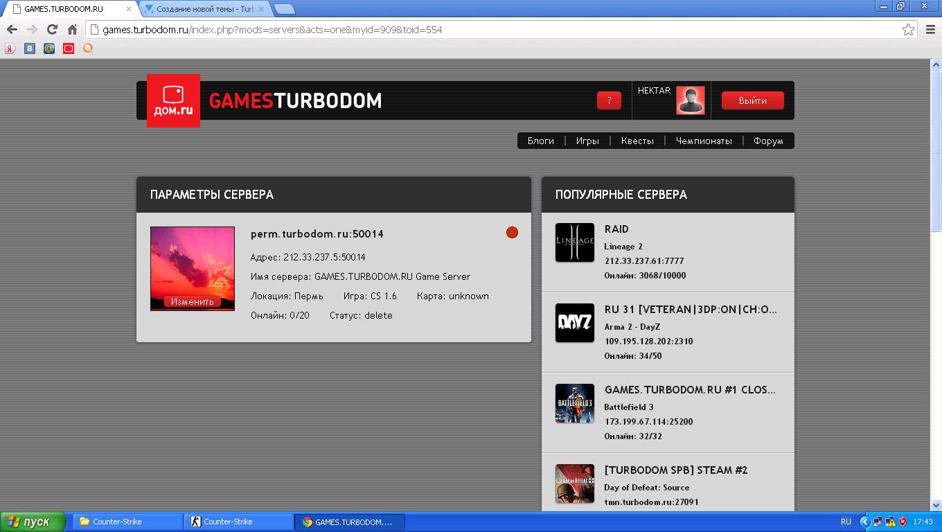Open [TURBODOM SPB] STEAM #2 server link

(x=676, y=470)
